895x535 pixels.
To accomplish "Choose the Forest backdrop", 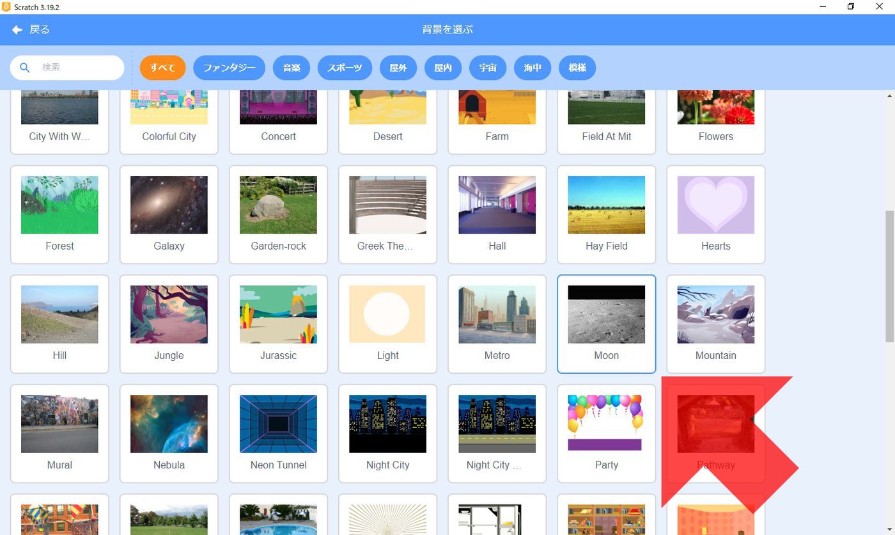I will pyautogui.click(x=59, y=214).
